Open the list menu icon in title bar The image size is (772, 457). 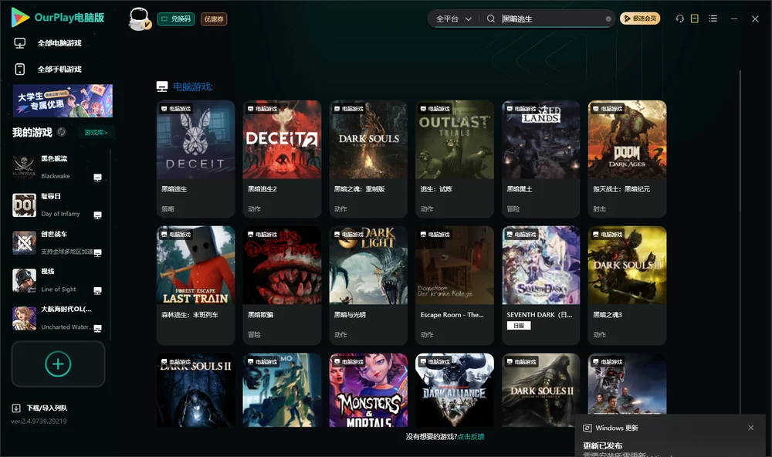[713, 19]
